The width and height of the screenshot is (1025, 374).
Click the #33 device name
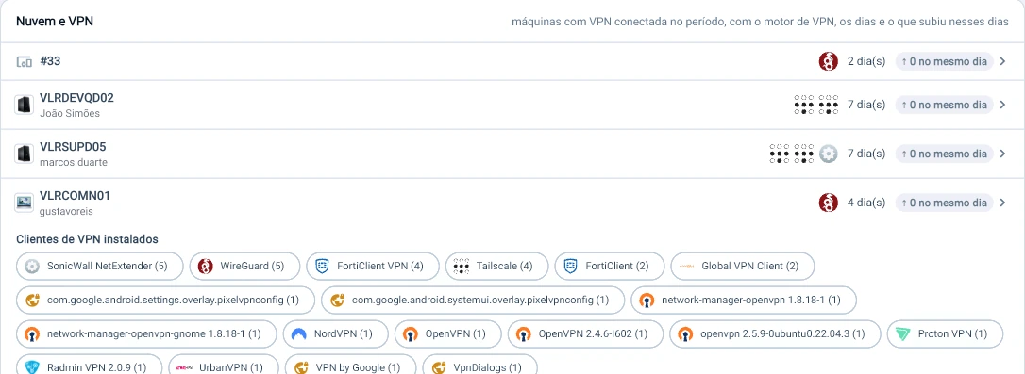tap(50, 61)
